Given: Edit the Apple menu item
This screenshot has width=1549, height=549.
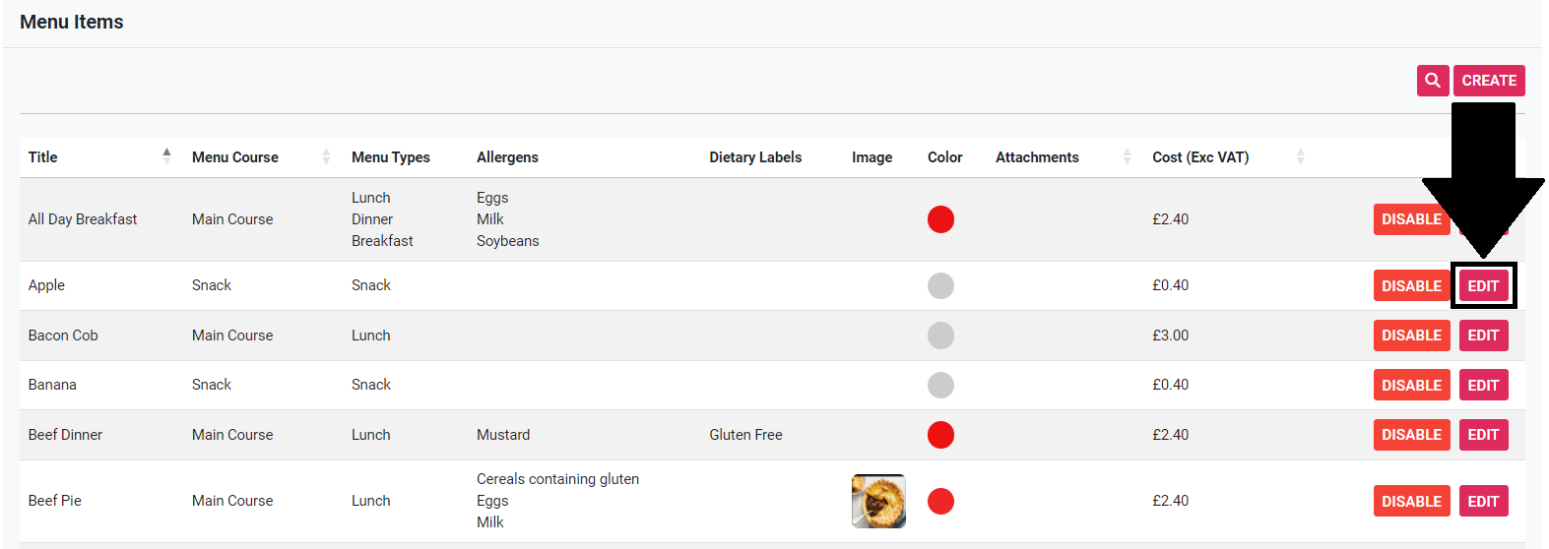Looking at the screenshot, I should click(x=1483, y=286).
